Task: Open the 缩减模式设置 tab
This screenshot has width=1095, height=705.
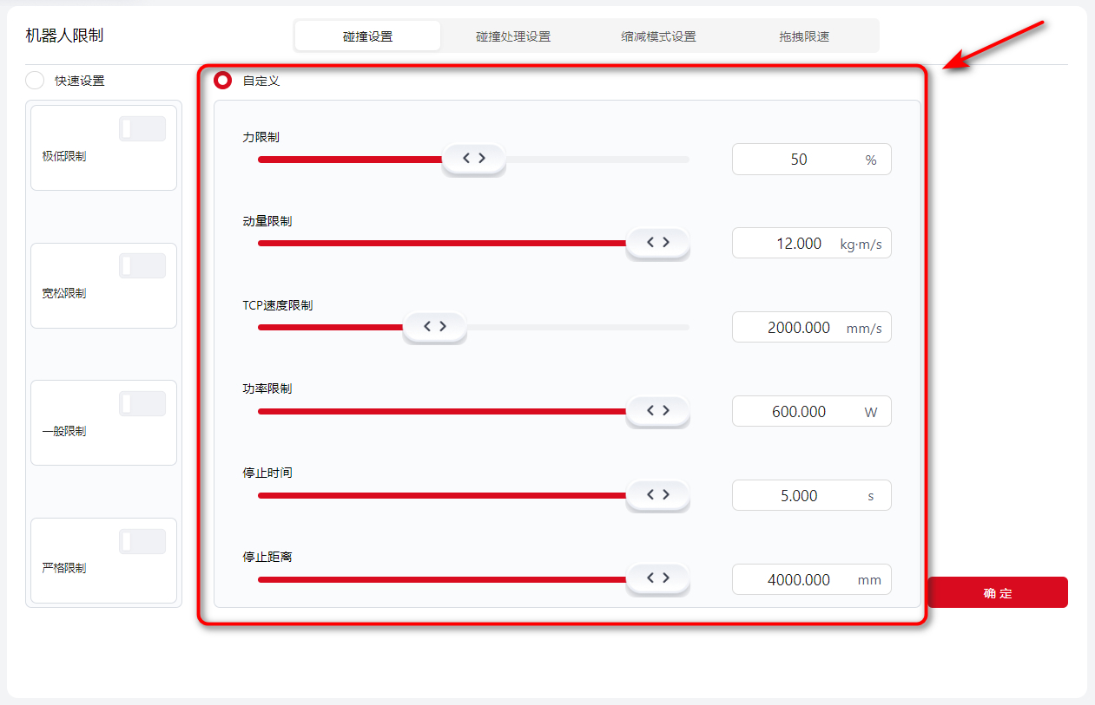Action: tap(658, 36)
